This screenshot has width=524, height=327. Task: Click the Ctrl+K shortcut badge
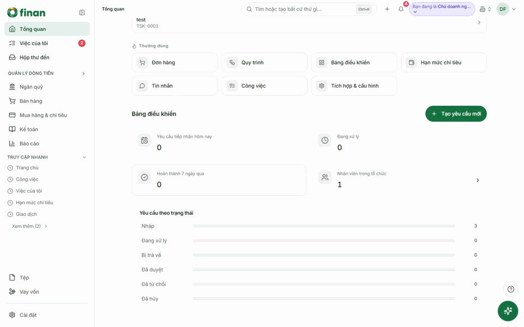(x=364, y=9)
